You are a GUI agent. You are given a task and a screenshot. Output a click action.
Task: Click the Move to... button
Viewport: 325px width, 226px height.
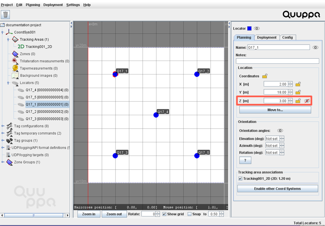pyautogui.click(x=275, y=110)
